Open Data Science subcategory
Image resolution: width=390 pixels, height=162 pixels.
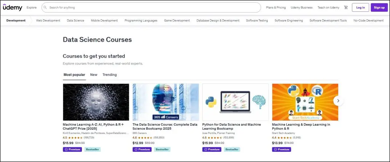coord(75,20)
